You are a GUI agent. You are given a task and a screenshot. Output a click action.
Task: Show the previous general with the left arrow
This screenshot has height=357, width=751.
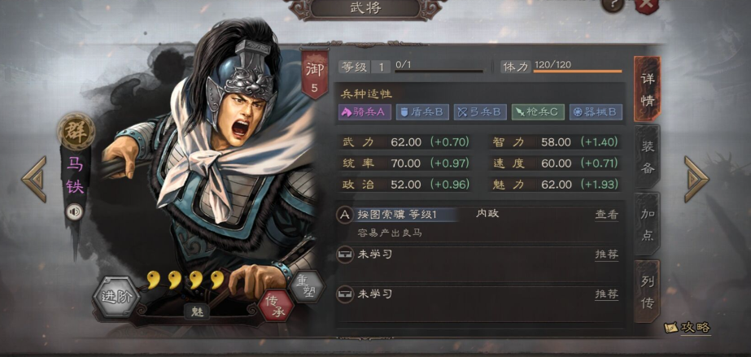(34, 179)
